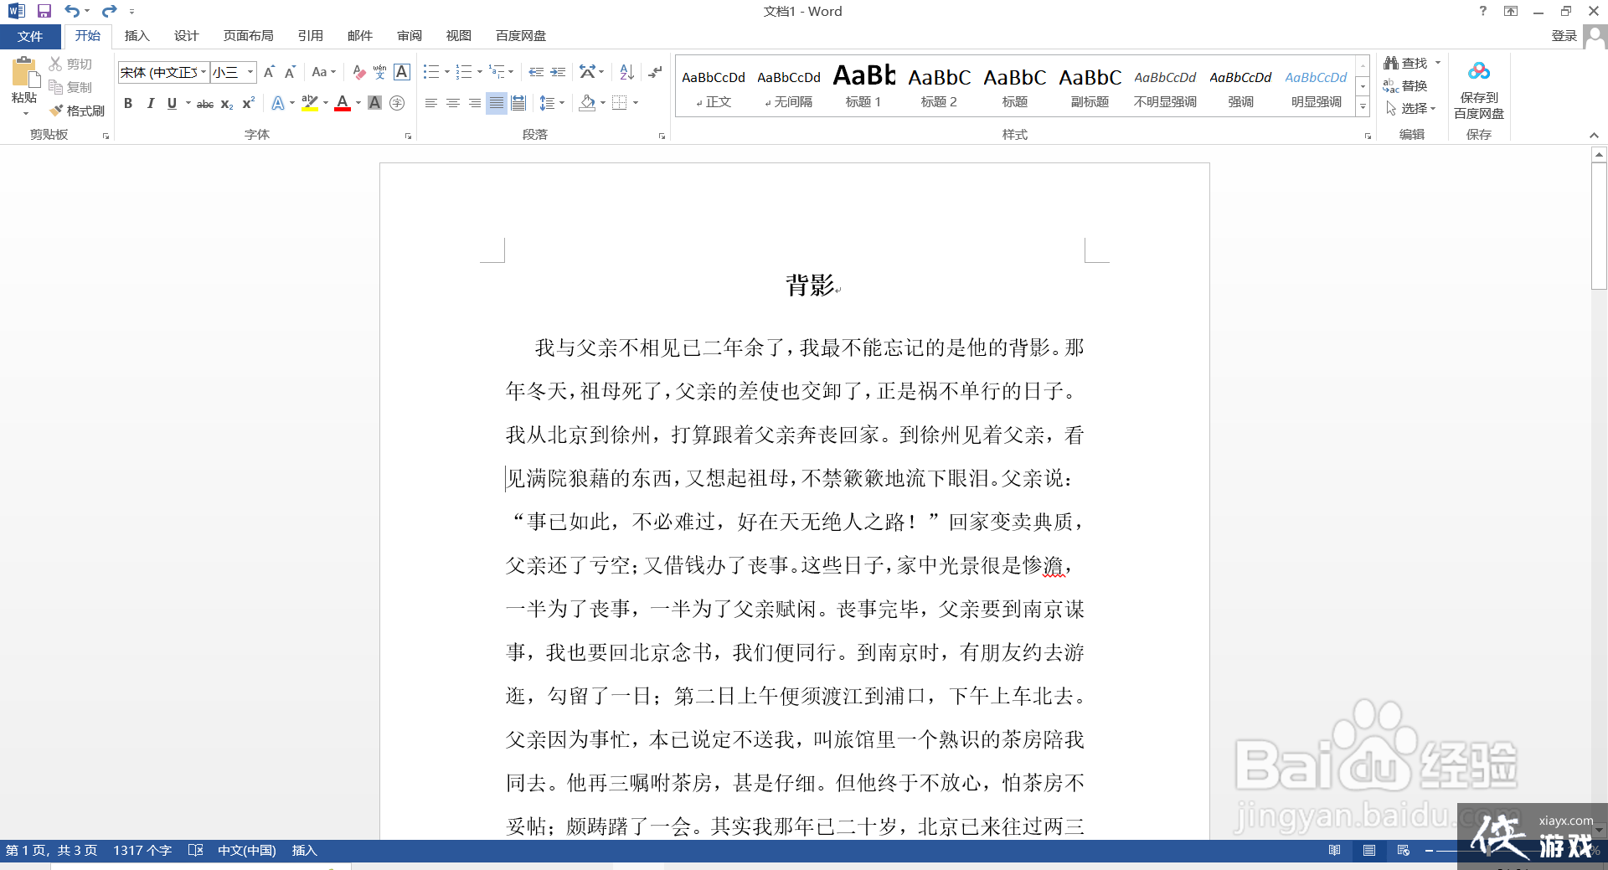Viewport: 1608px width, 870px height.
Task: Apply the 无间隔 style
Action: click(x=788, y=85)
